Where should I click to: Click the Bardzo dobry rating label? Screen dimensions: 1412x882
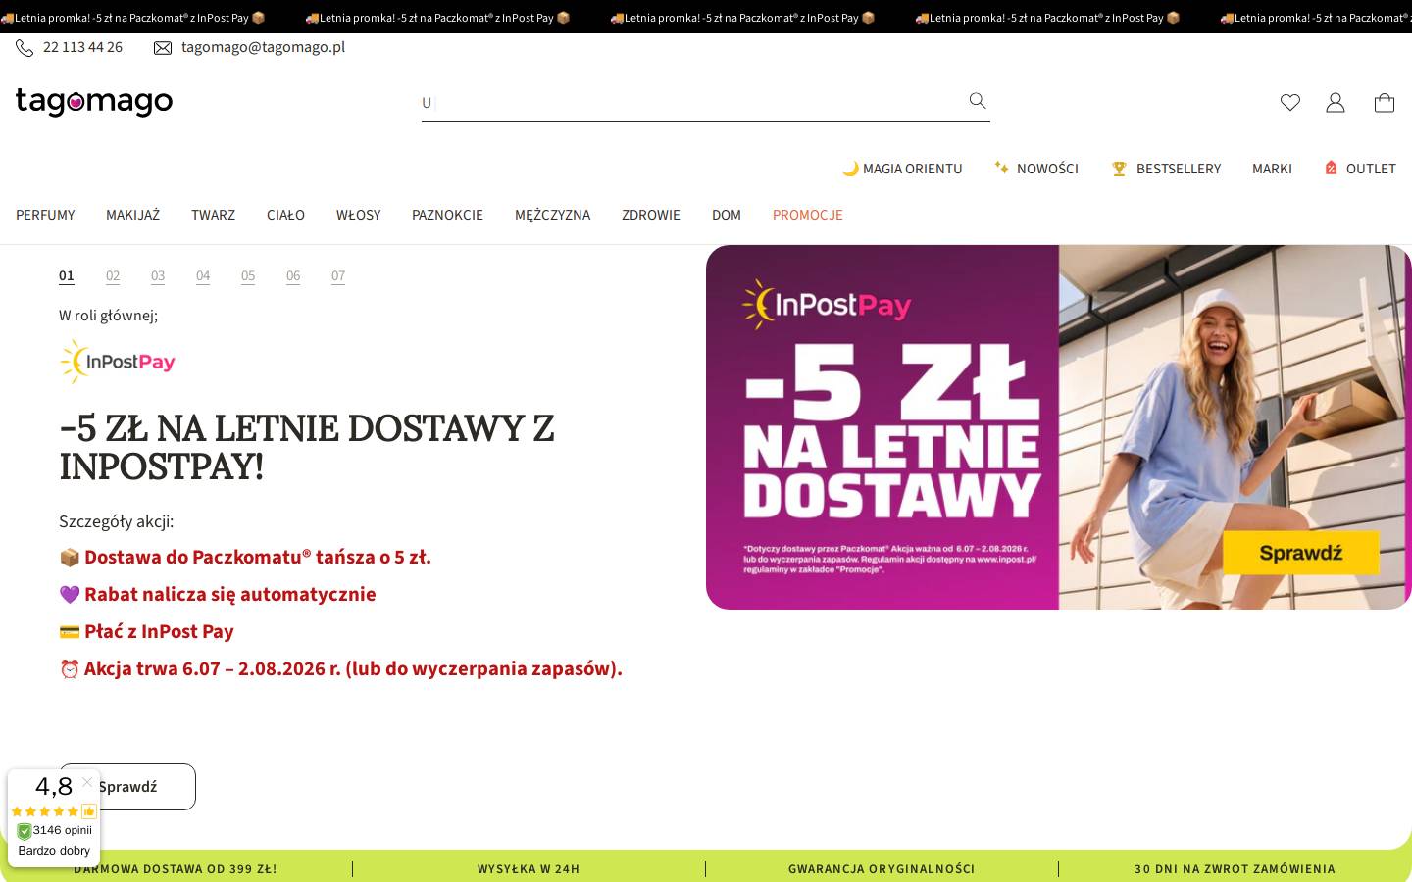click(x=54, y=851)
